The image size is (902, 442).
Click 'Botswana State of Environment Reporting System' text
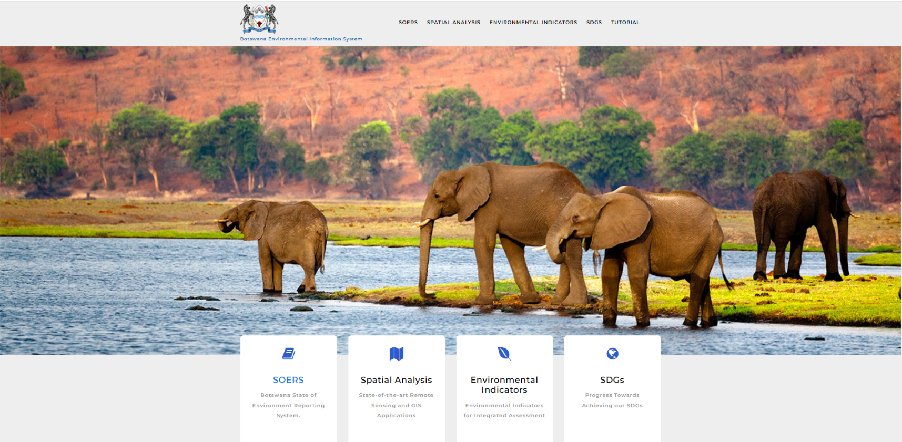pos(288,405)
